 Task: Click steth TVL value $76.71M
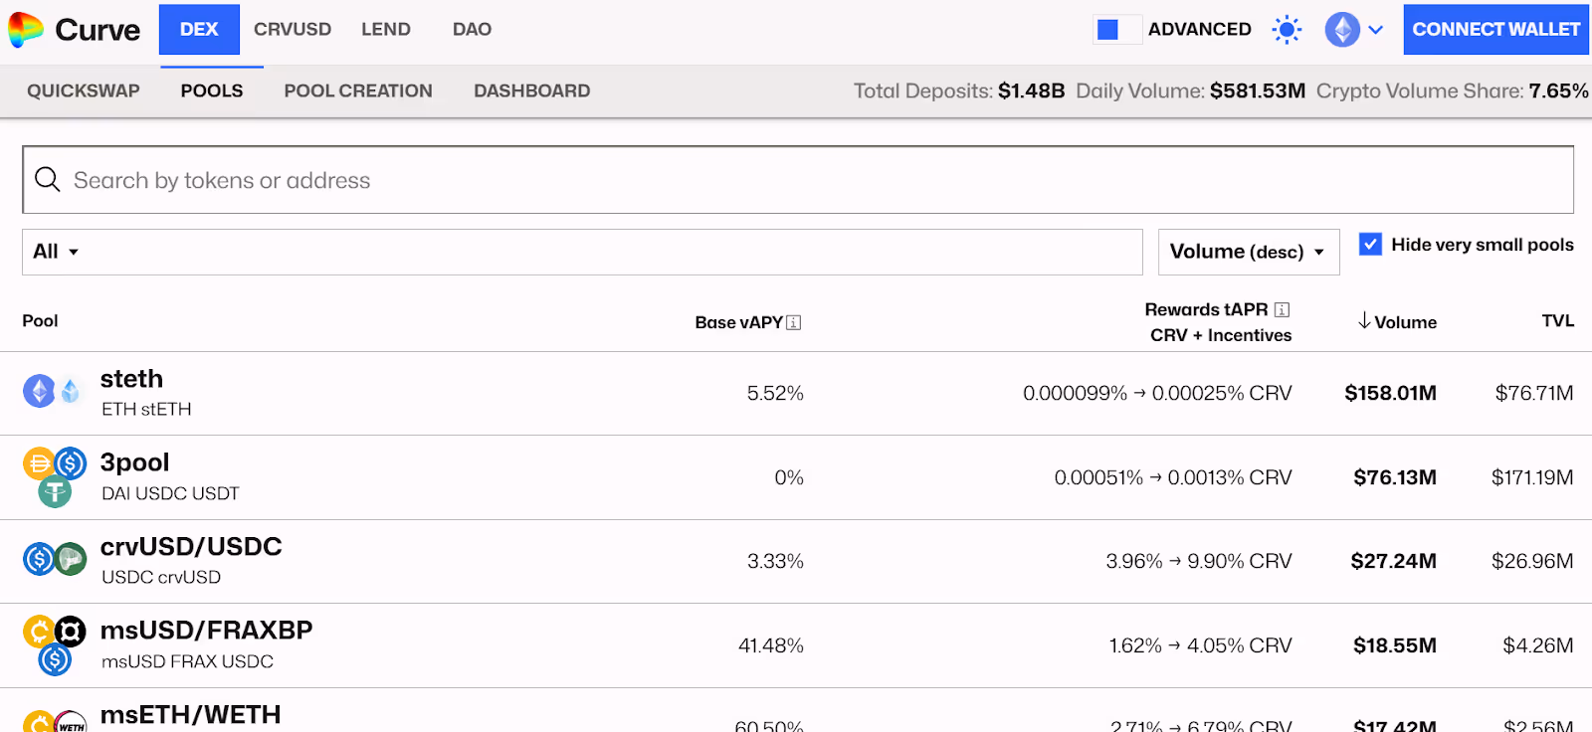1534,393
